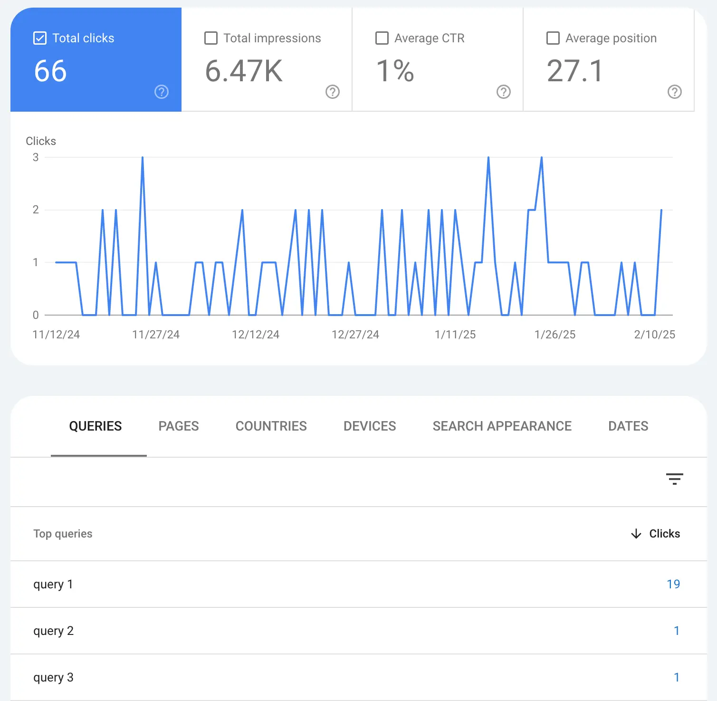Image resolution: width=717 pixels, height=701 pixels.
Task: Click the Top queries column header
Action: [63, 534]
